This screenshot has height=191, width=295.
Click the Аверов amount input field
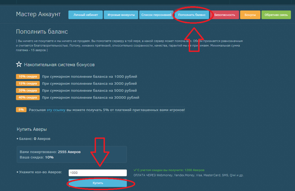(98, 173)
